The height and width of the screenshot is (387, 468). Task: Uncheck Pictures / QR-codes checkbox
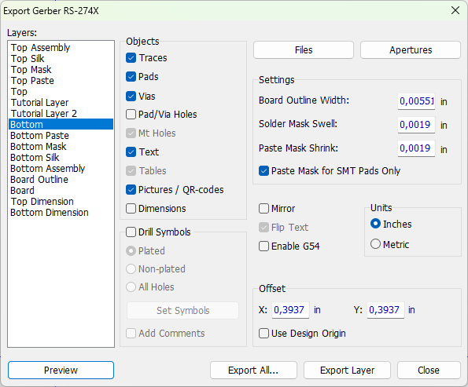tap(131, 190)
